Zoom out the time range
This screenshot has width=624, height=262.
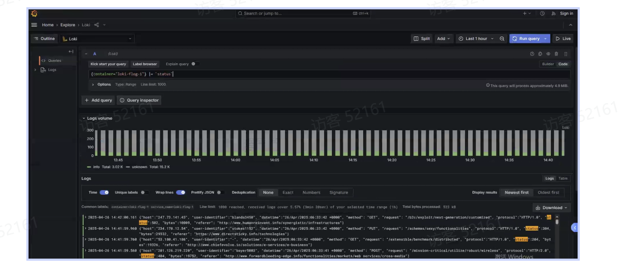tap(502, 39)
